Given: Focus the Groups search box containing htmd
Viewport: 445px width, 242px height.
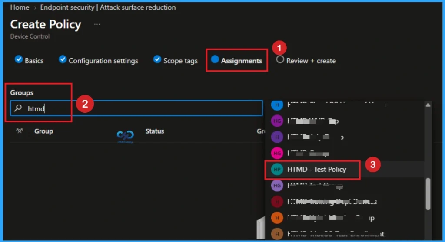Looking at the screenshot, I should point(136,108).
